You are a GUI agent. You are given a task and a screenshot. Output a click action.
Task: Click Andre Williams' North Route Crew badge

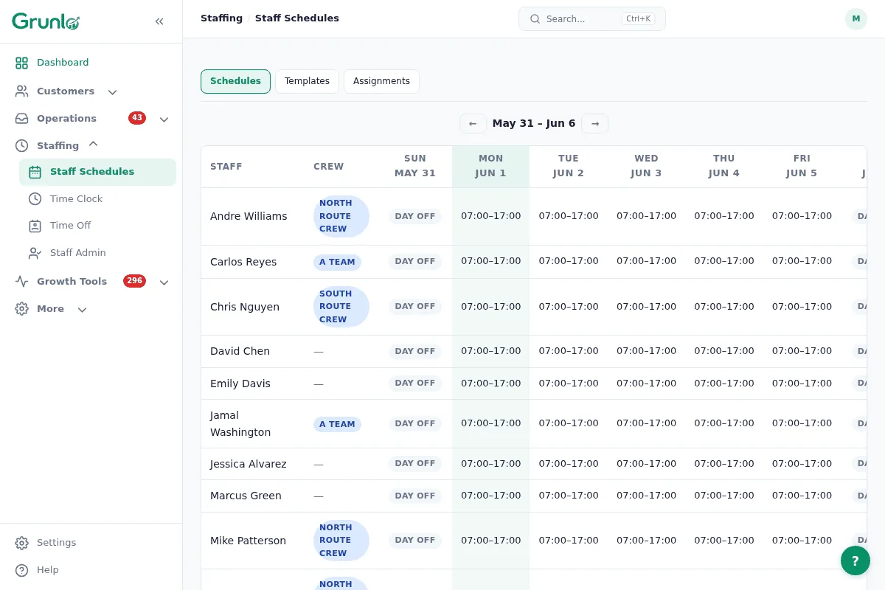pos(341,216)
